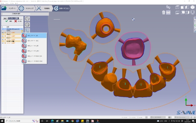Tick the first checkbox in bottom status bar

coord(149,117)
